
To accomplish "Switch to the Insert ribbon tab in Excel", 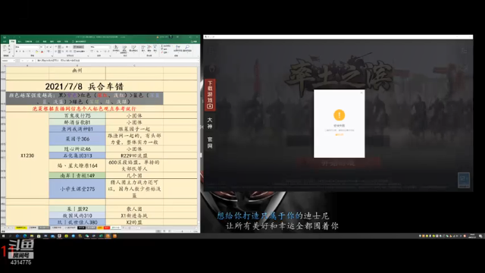I will [x=20, y=42].
